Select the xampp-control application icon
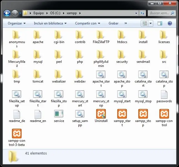The height and width of the screenshot is (167, 179). click(x=164, y=114)
